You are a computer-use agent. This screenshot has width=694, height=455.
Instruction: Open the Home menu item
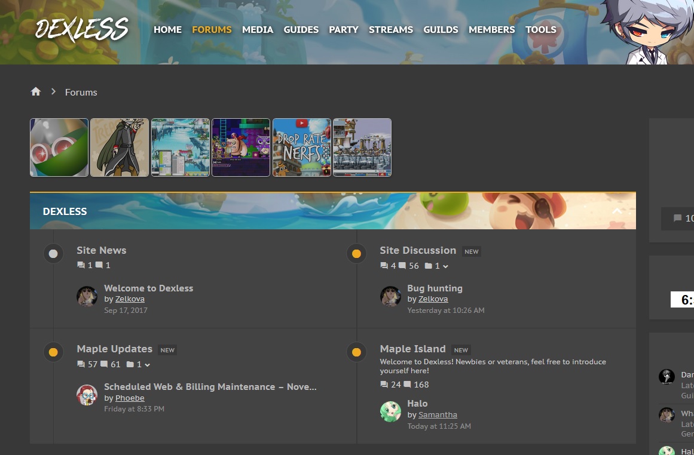click(x=167, y=30)
